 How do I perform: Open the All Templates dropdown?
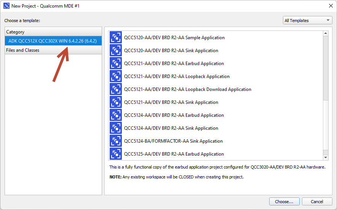tap(307, 21)
